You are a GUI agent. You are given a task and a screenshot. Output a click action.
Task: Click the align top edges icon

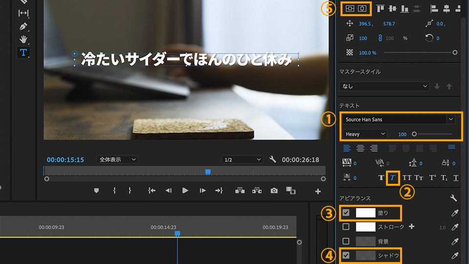tap(380, 9)
